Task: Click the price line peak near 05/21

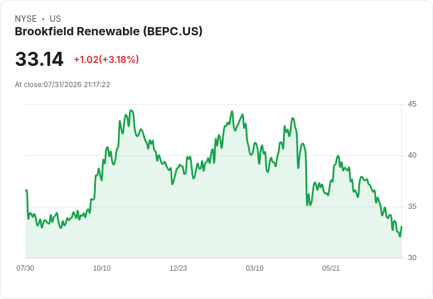Action: pyautogui.click(x=338, y=156)
